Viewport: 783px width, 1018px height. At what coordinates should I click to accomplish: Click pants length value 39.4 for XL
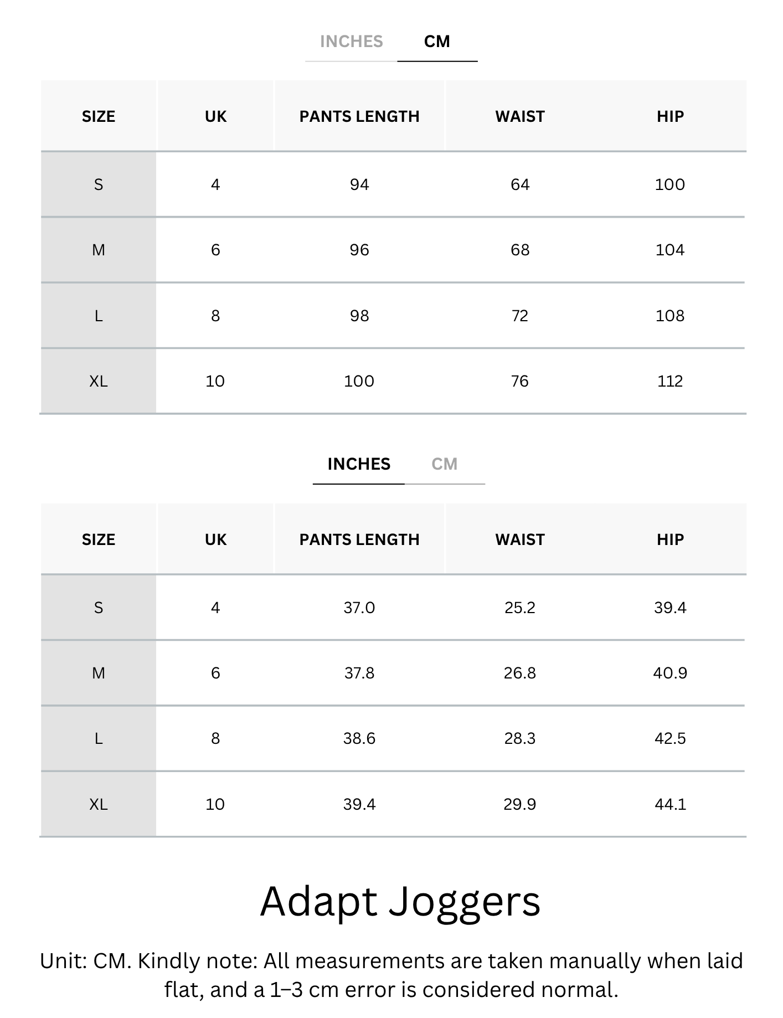point(359,804)
